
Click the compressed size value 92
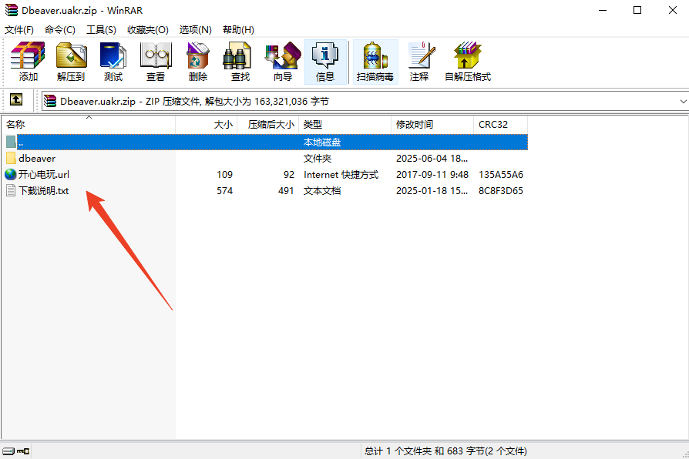(289, 175)
